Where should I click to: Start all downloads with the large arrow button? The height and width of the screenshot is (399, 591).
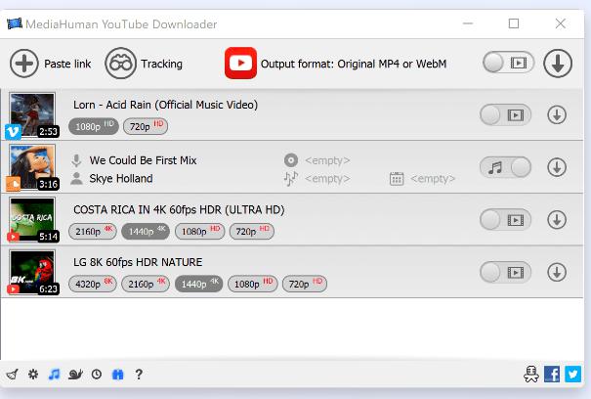558,64
